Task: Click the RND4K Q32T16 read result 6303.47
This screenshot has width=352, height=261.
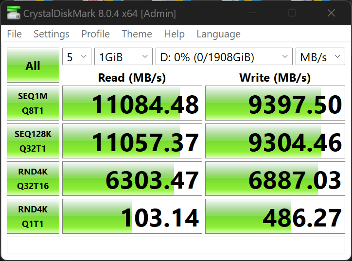Action: click(x=132, y=178)
